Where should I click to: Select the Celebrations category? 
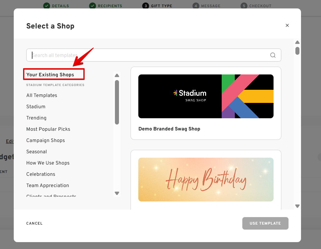coord(41,174)
